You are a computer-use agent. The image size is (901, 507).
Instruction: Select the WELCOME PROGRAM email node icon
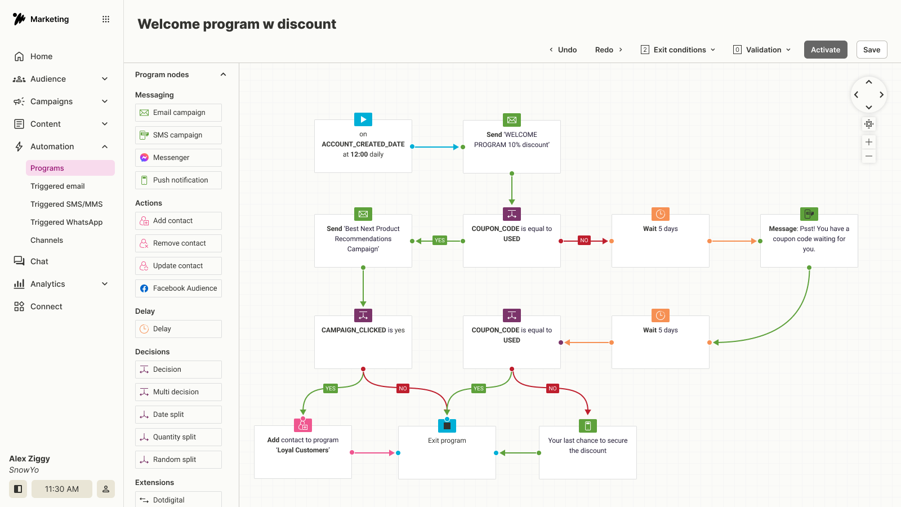pos(512,120)
